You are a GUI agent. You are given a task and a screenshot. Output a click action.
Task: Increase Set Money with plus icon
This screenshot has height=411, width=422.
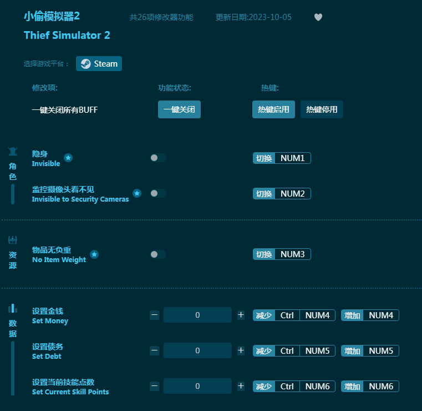coord(241,315)
